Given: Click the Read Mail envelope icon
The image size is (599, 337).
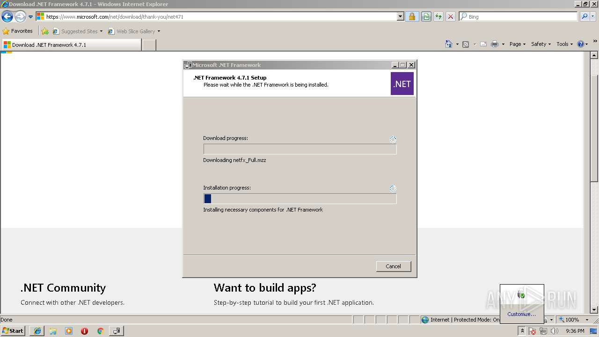Looking at the screenshot, I should 483,44.
